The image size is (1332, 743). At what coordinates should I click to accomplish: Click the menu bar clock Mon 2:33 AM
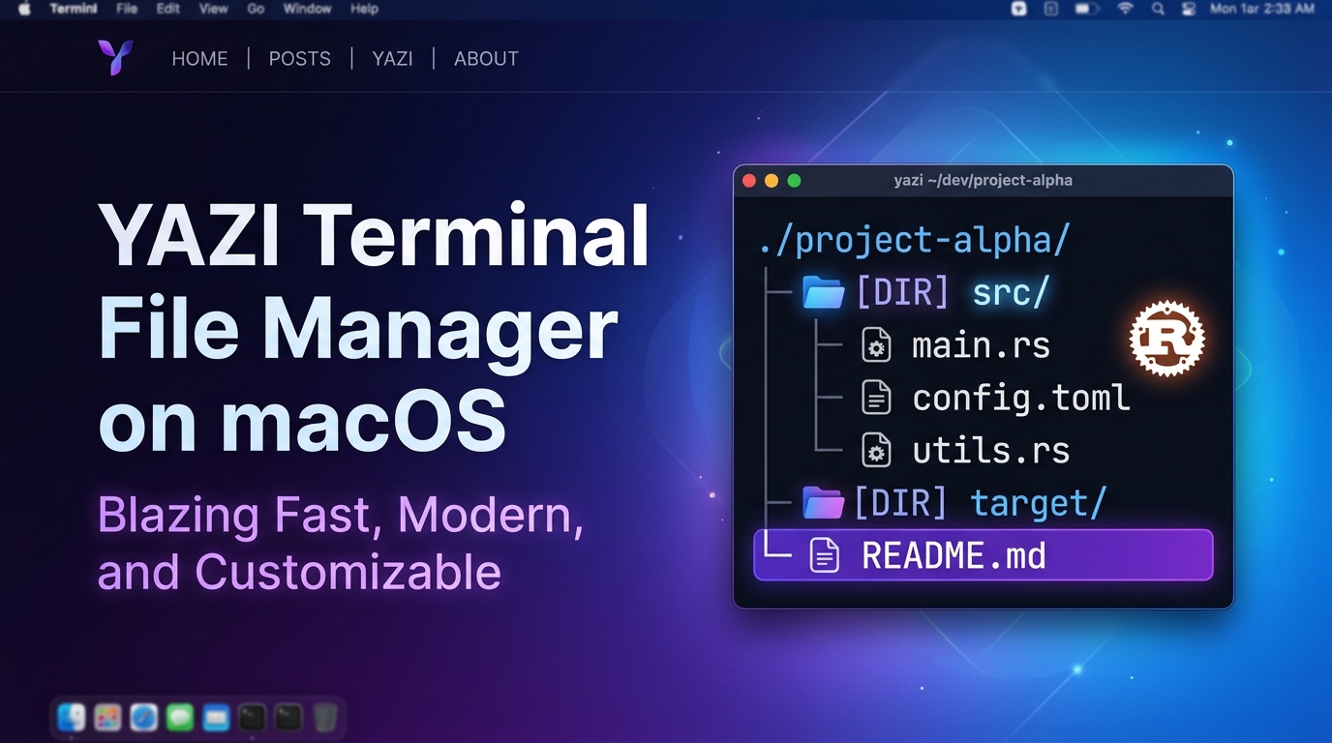[x=1261, y=9]
